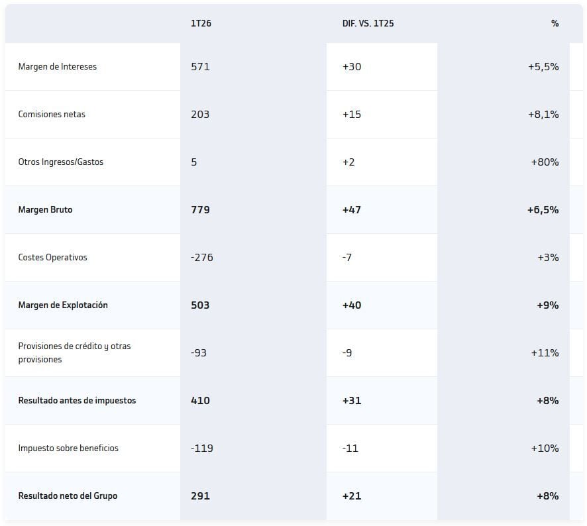Image resolution: width=587 pixels, height=526 pixels.
Task: Click the 1T26 column header
Action: [201, 23]
